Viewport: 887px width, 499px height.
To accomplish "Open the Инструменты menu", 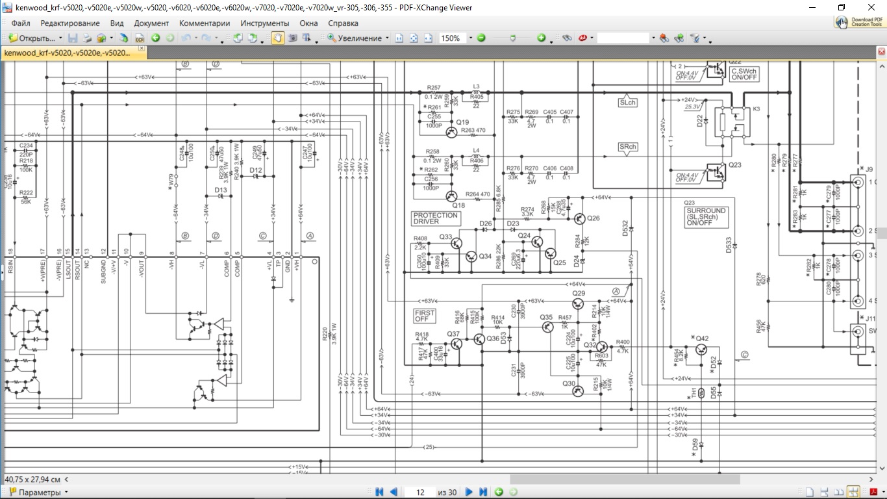I will point(264,23).
